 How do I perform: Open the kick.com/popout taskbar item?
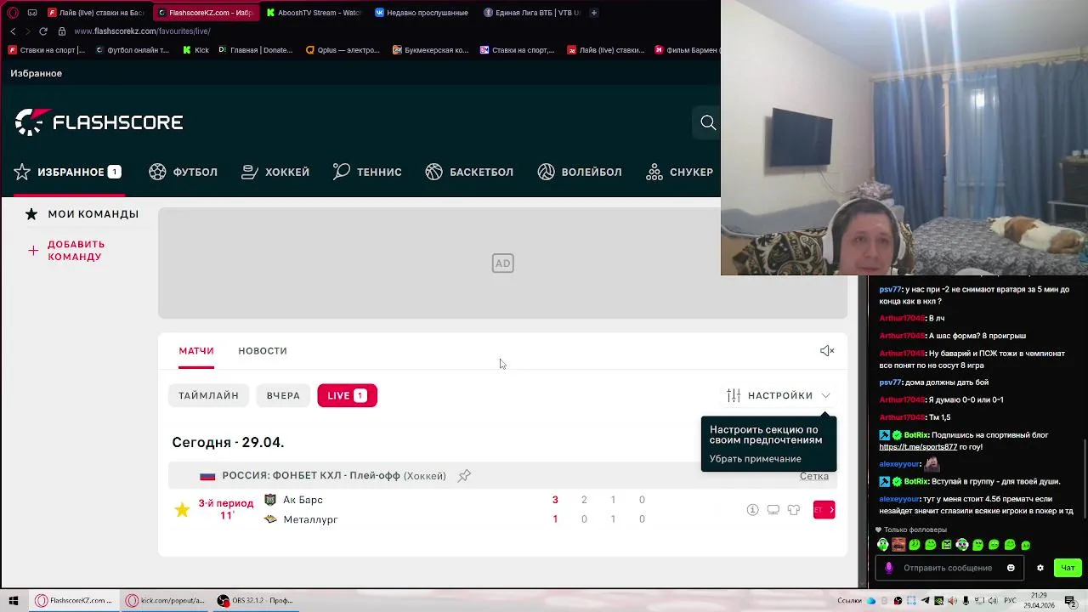[x=166, y=600]
